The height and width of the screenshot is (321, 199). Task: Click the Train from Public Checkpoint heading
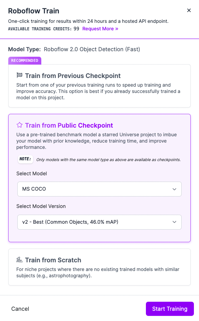tap(69, 125)
